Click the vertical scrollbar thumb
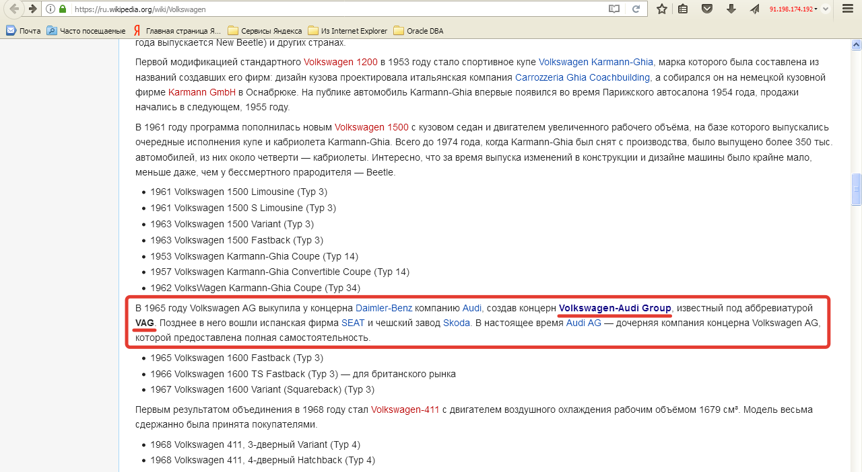Viewport: 862px width, 472px height. point(856,189)
